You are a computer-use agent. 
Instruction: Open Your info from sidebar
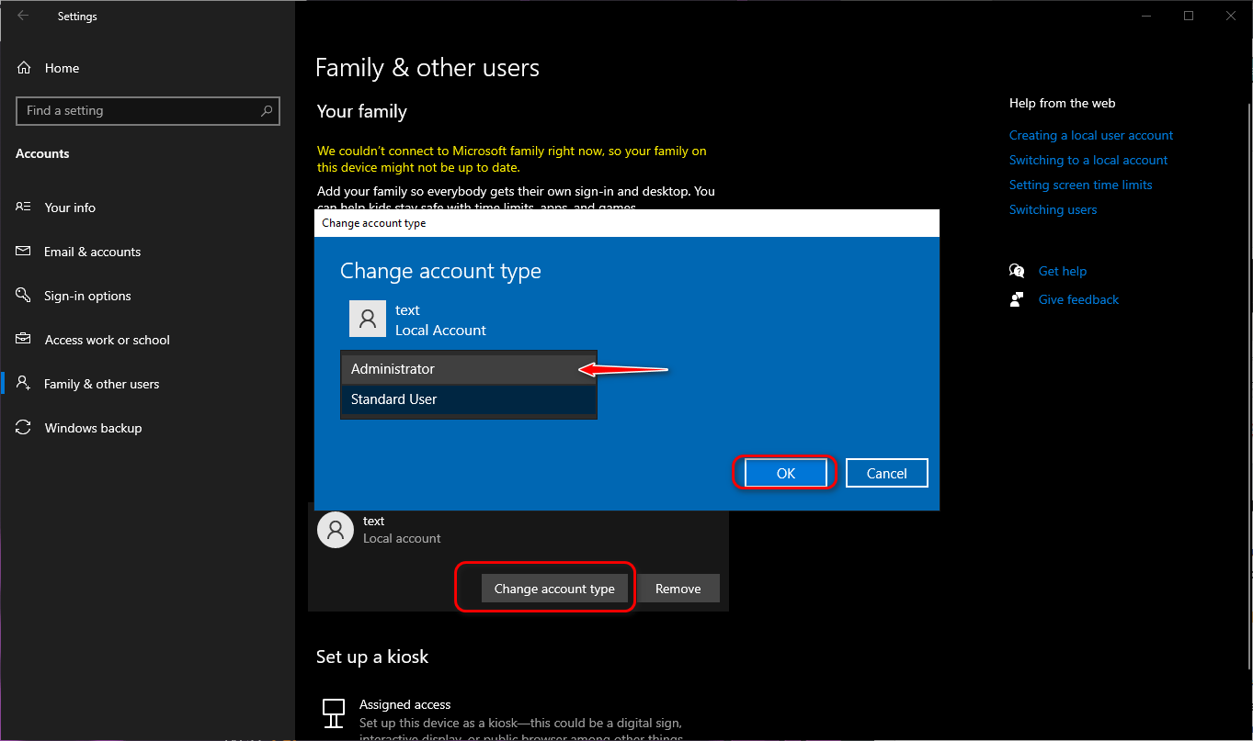[70, 208]
